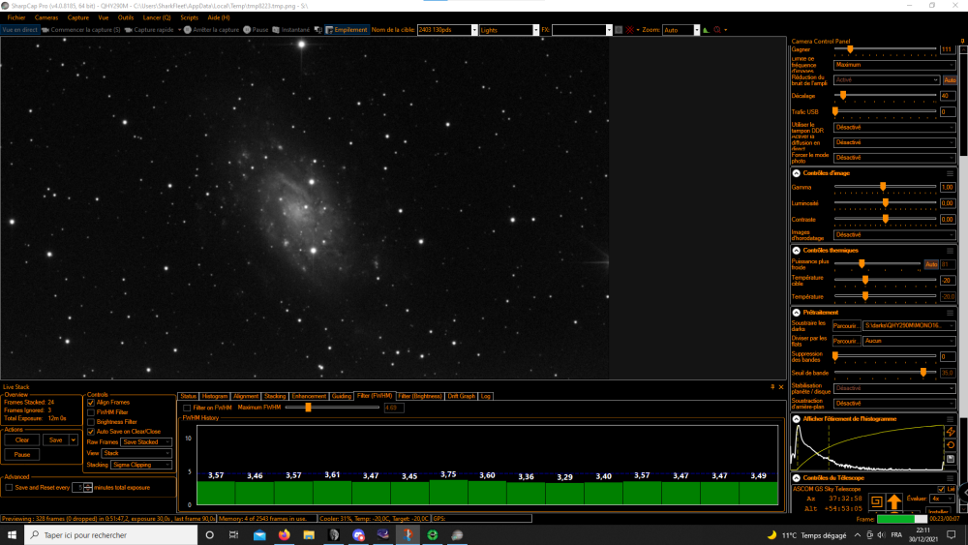Click the Nom de la cible field
This screenshot has width=968, height=545.
444,30
